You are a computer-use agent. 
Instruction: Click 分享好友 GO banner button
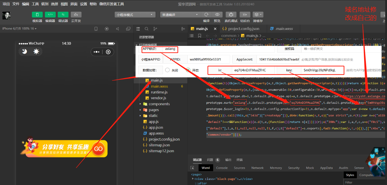coord(98,149)
